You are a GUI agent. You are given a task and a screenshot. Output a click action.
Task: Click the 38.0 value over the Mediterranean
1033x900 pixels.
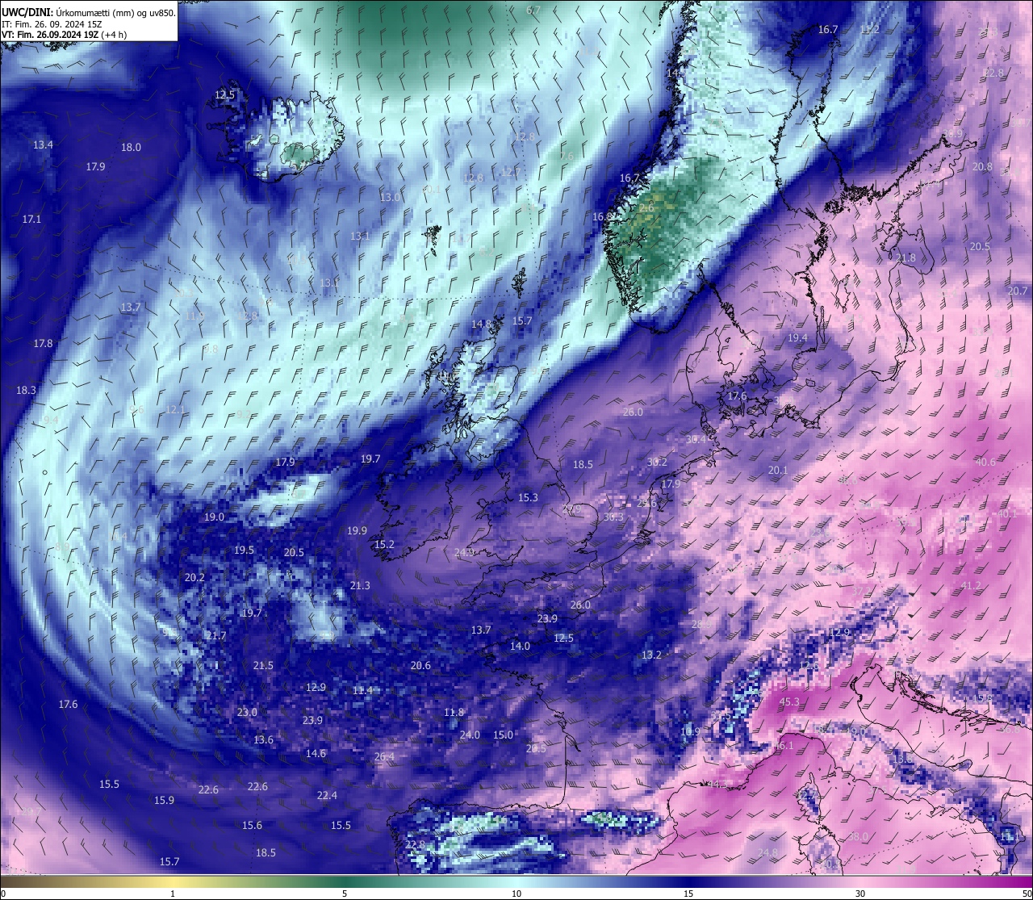click(858, 837)
